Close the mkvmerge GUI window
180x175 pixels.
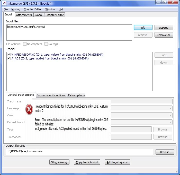point(173,2)
